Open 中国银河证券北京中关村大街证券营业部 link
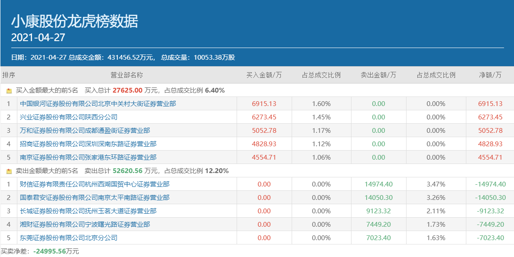The height and width of the screenshot is (257, 514). tap(98, 104)
